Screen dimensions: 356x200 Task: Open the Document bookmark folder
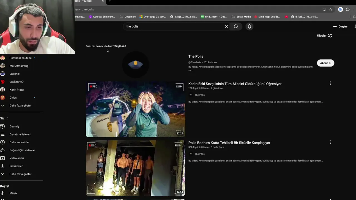point(128,17)
